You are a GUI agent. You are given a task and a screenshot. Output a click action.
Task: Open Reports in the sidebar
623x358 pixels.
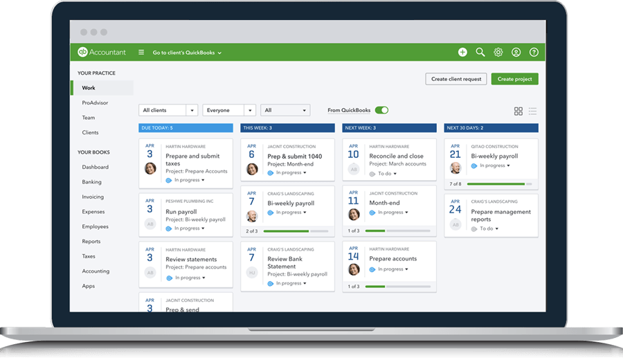[x=91, y=241]
